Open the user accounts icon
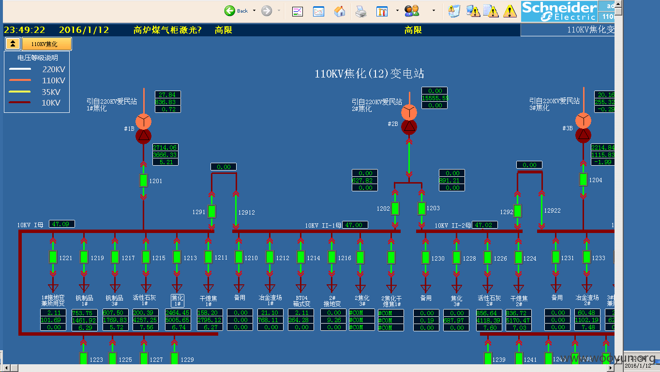The height and width of the screenshot is (372, 660). click(412, 11)
